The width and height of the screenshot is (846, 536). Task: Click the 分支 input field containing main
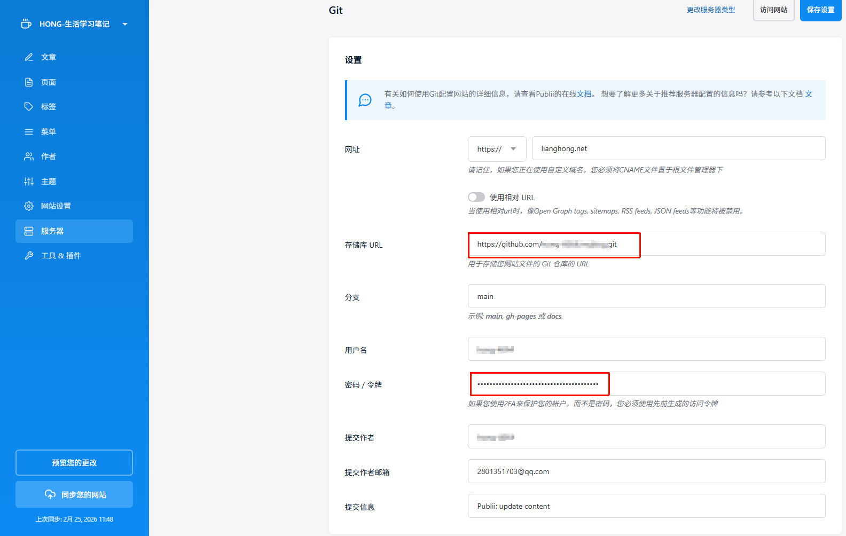[646, 296]
